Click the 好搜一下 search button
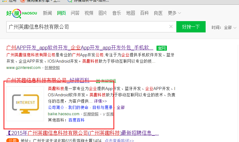 [191, 27]
